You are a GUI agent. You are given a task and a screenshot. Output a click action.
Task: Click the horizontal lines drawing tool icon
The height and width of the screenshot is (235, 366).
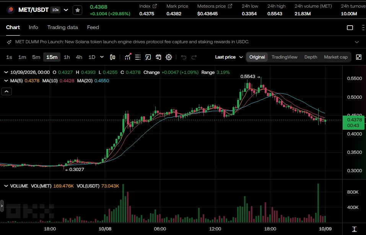(138, 57)
